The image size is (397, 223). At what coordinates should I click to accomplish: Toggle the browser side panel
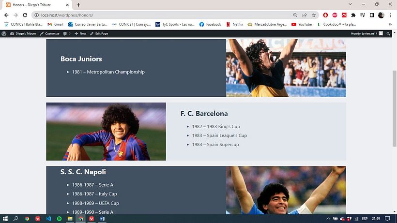click(x=372, y=15)
